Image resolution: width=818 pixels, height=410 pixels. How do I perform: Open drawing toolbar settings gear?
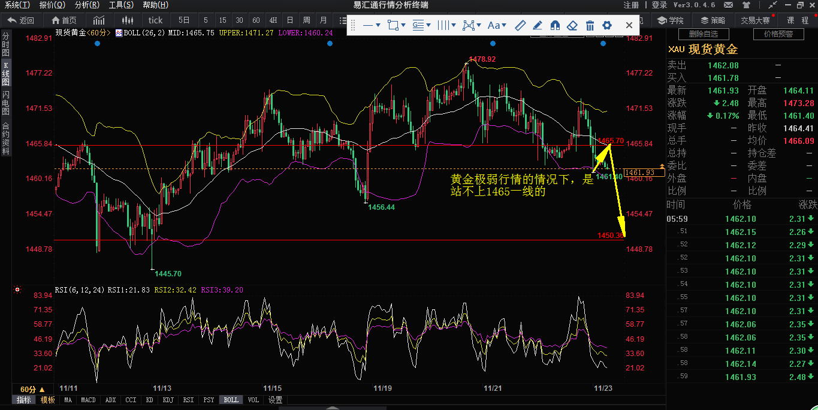point(607,25)
